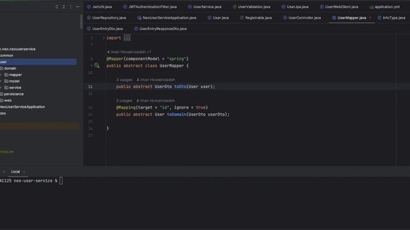Screen dimensions: 410x230
Task: Click the implementations gutter icon beside UserMapper
Action: (x=97, y=65)
